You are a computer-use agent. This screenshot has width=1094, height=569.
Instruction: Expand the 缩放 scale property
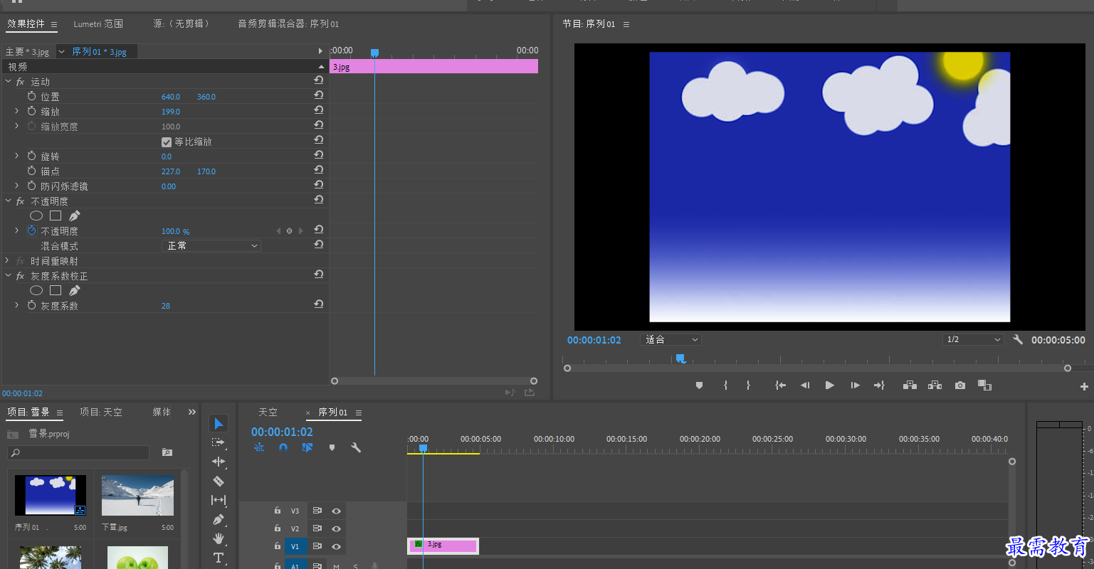point(16,111)
